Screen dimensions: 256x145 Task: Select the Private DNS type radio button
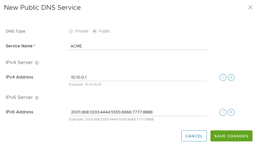pyautogui.click(x=71, y=31)
